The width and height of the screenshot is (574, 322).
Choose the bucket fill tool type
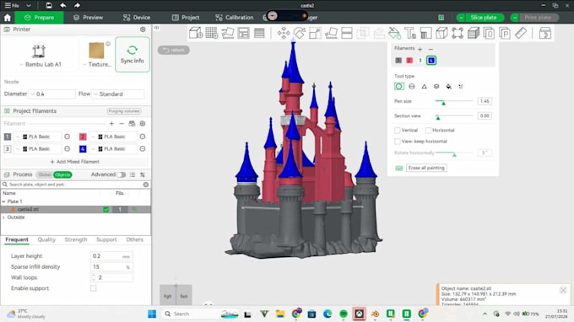tap(448, 87)
